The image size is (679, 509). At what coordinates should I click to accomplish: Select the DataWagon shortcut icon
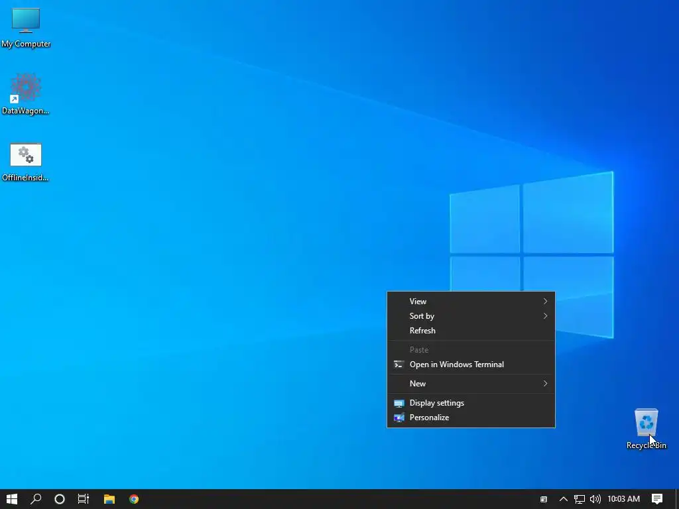coord(26,94)
